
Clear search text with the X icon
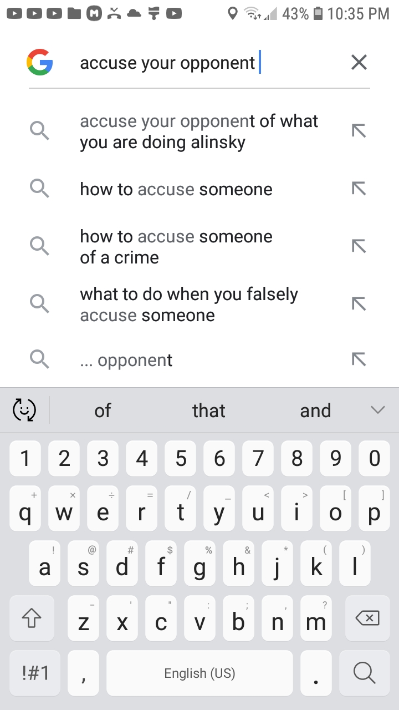(359, 63)
